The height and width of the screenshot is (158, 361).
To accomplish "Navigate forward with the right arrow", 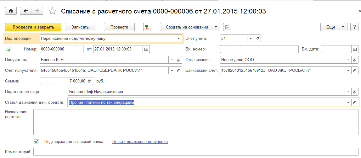I will coord(37,11).
